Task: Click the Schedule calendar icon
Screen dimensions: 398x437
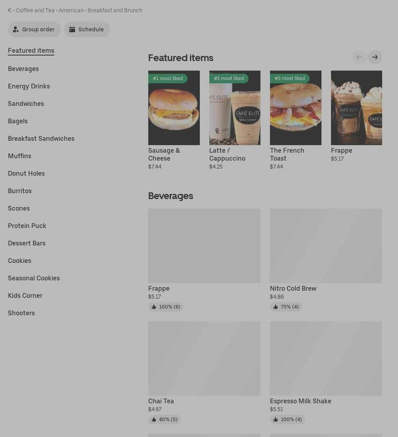Action: pyautogui.click(x=72, y=29)
